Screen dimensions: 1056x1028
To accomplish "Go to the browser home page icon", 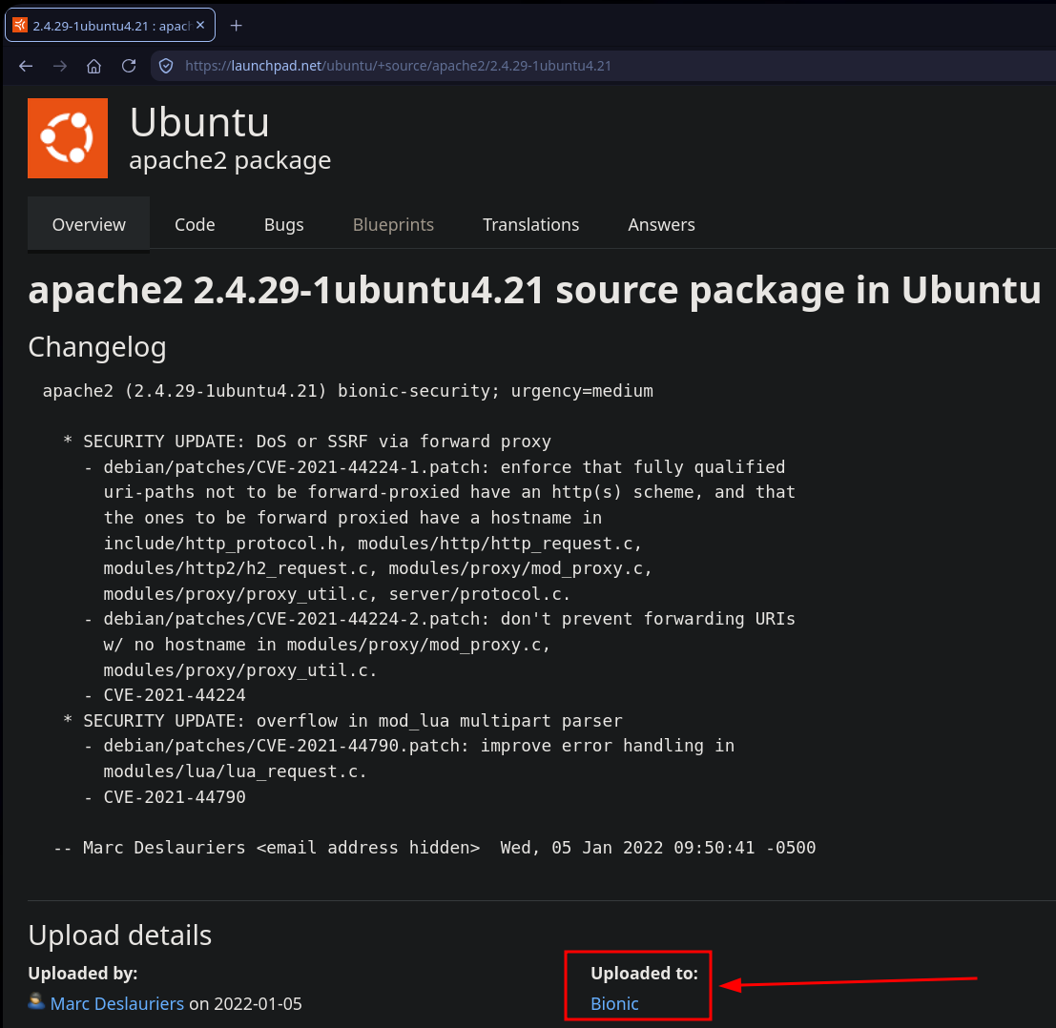I will (x=94, y=66).
